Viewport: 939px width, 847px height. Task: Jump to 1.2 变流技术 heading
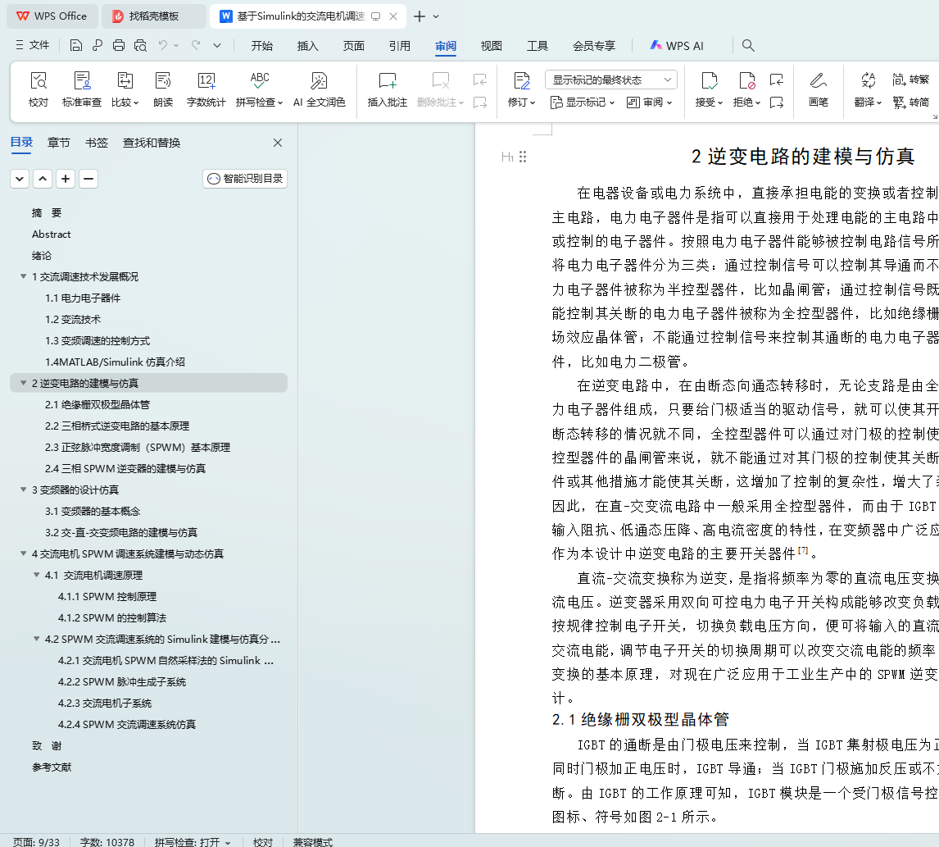tap(73, 320)
